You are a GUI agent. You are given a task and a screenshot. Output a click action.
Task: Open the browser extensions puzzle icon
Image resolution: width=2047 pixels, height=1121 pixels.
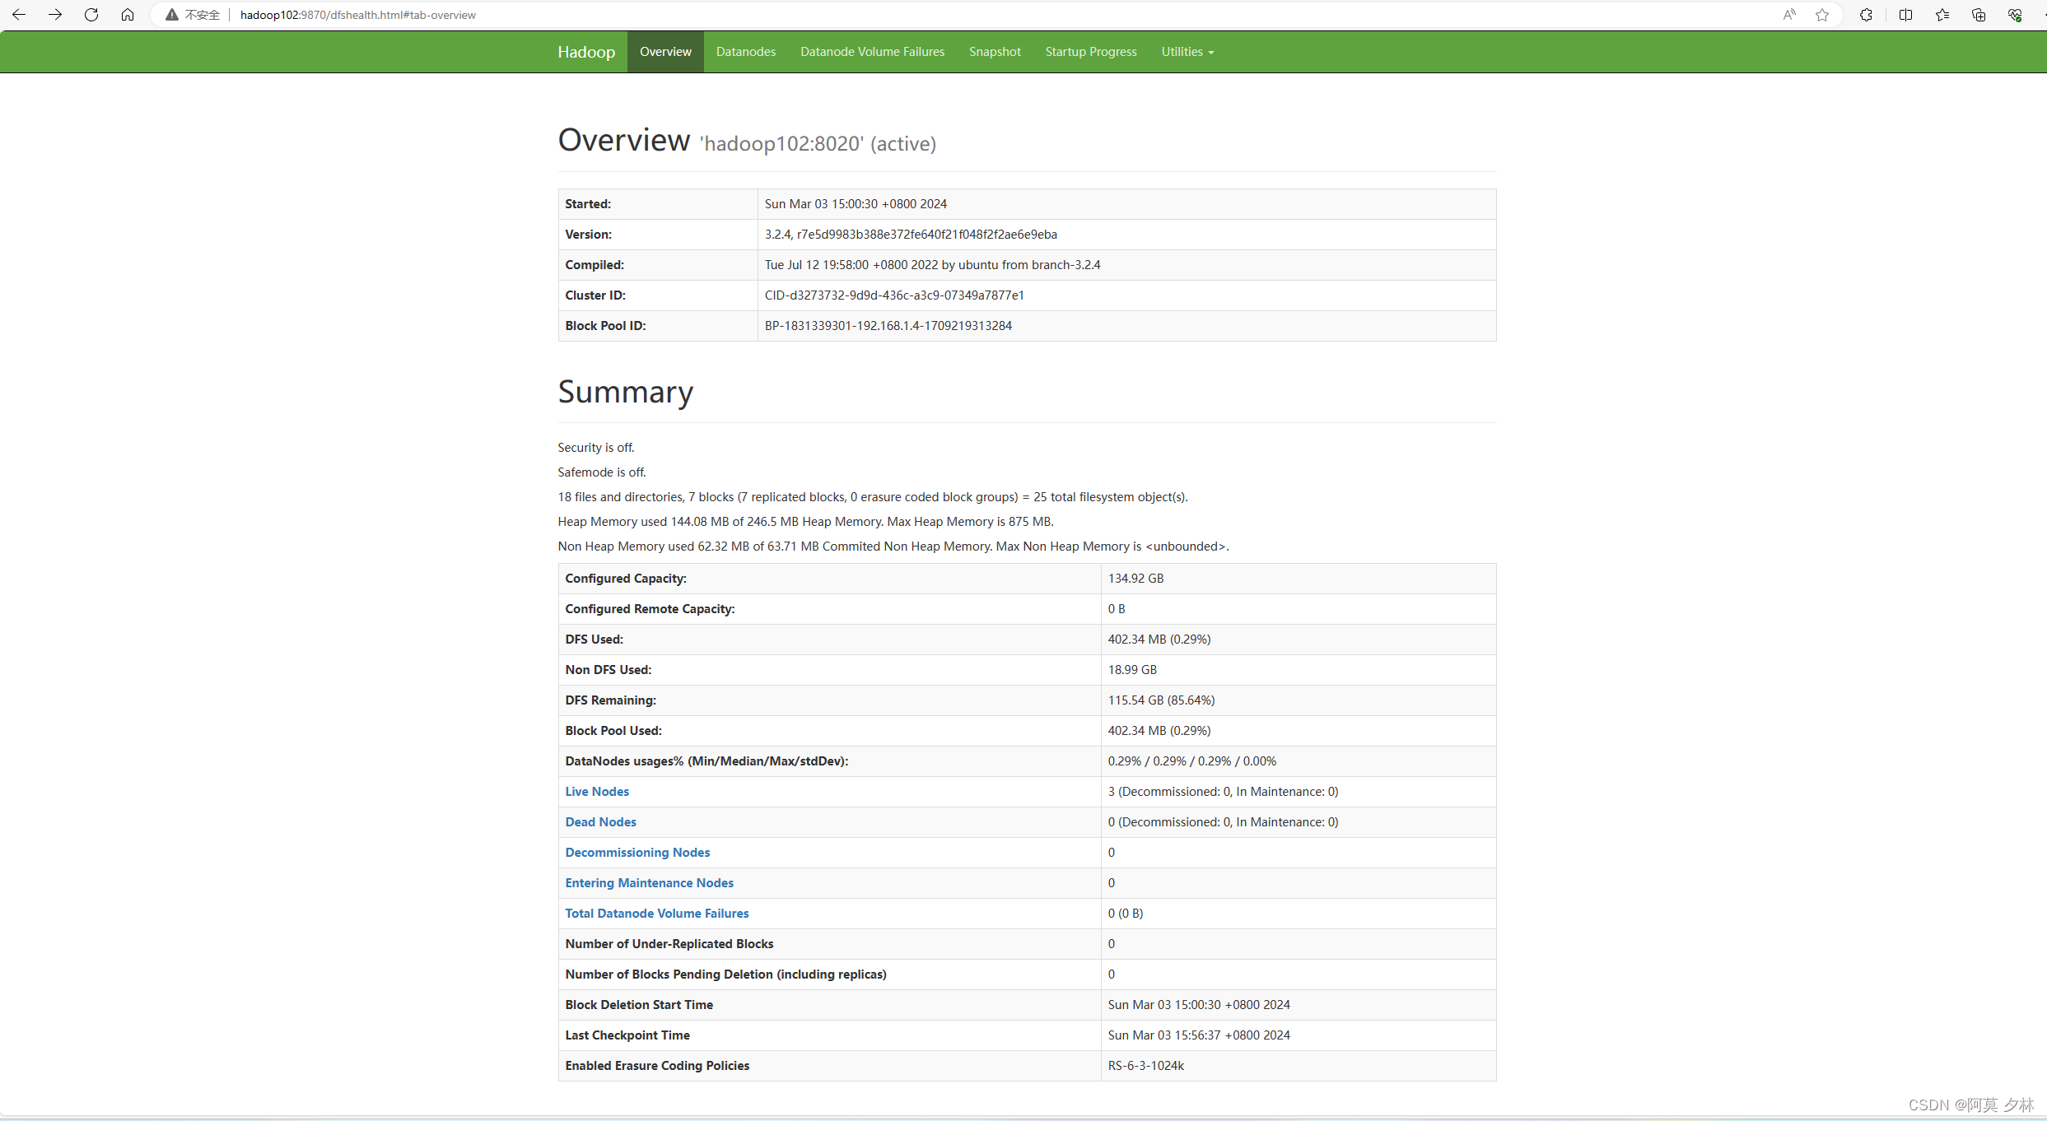tap(1866, 15)
